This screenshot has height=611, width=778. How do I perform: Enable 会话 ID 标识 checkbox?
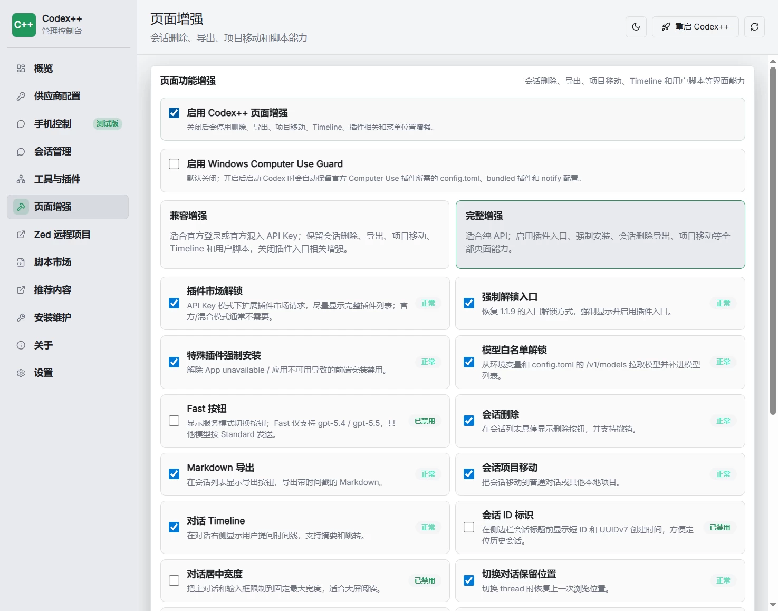[x=469, y=527]
